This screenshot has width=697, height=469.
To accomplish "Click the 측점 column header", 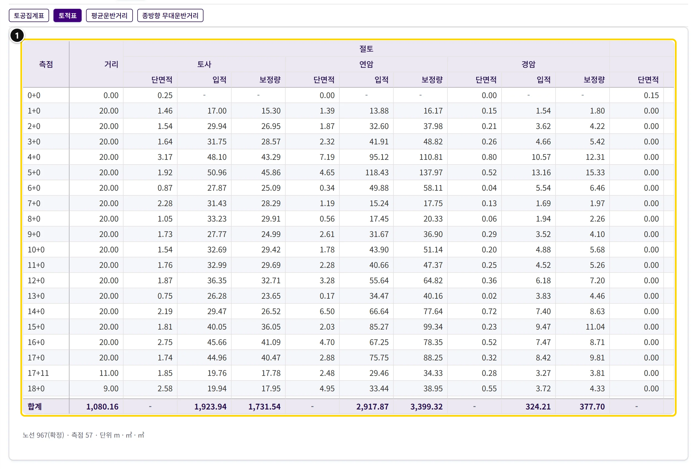I will (x=46, y=64).
